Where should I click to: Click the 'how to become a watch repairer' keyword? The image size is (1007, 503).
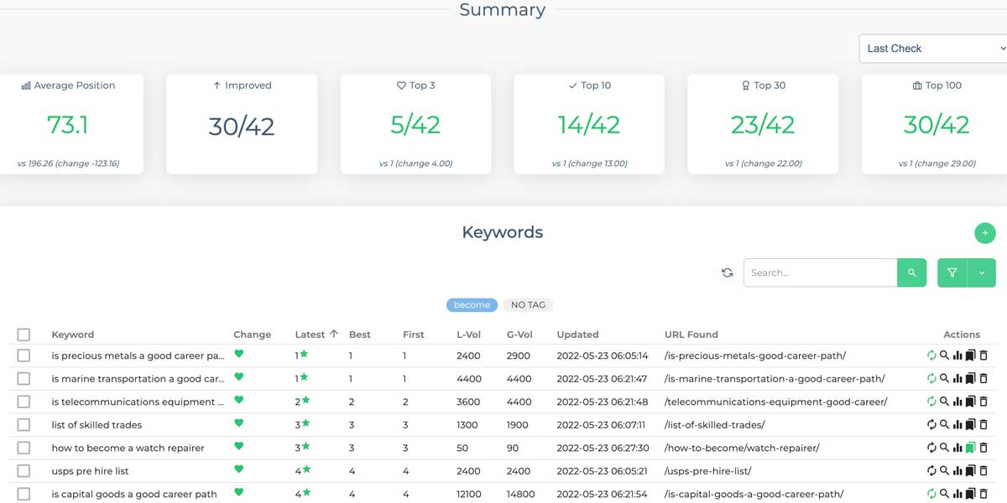(128, 448)
